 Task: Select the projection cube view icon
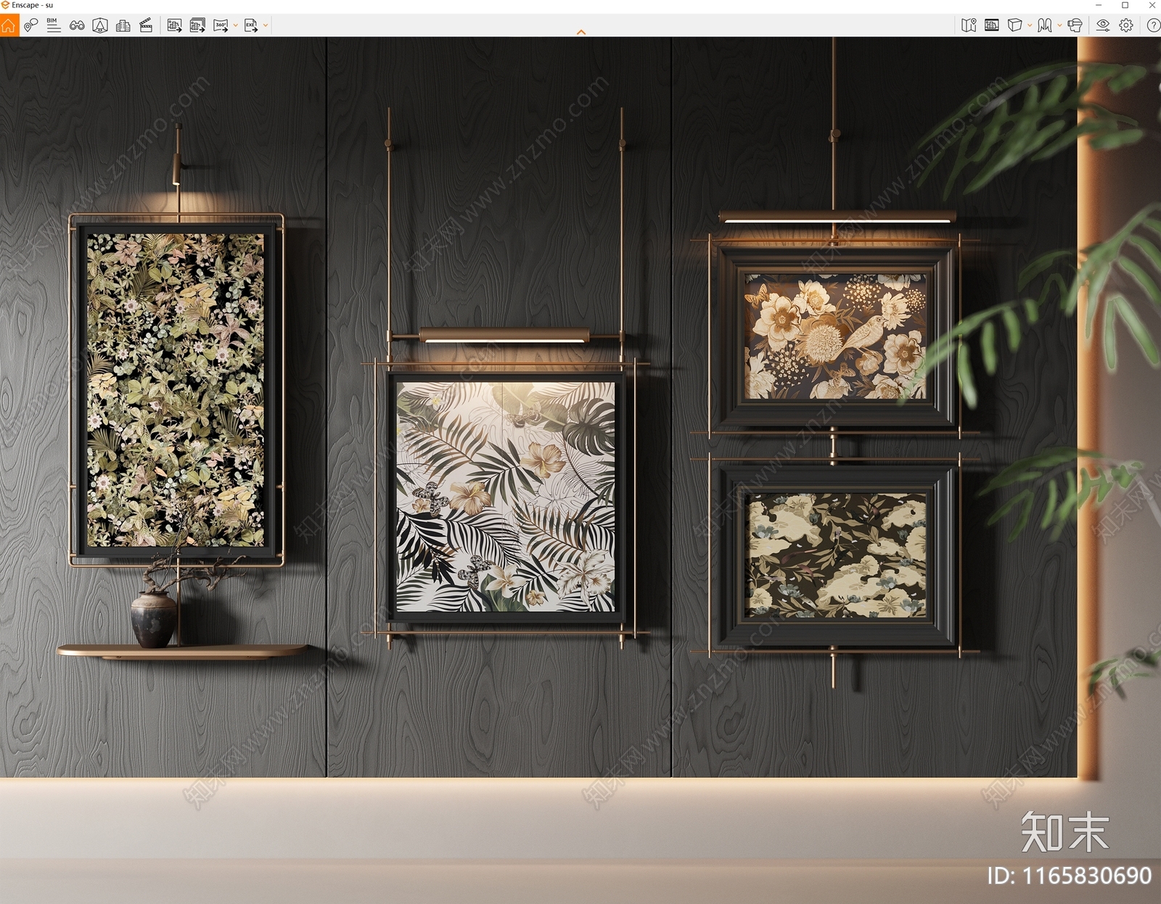click(x=1014, y=25)
